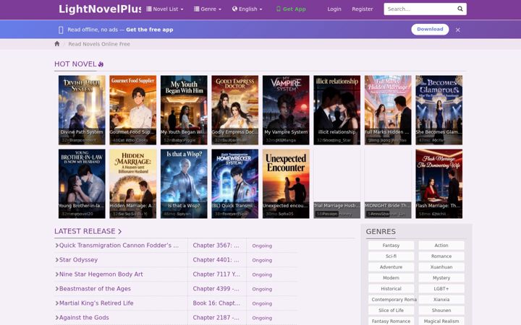This screenshot has width=521, height=325.
Task: Open Martial King's Retired Life link
Action: coord(96,303)
